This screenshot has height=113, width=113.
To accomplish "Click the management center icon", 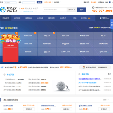I will pyautogui.click(x=100, y=18).
